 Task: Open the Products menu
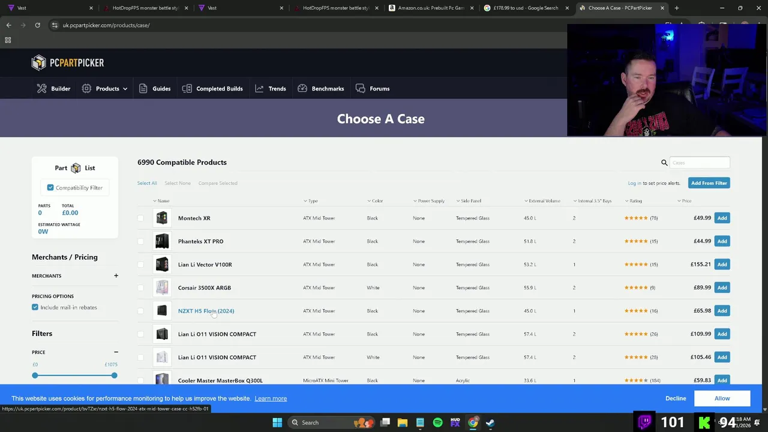104,89
